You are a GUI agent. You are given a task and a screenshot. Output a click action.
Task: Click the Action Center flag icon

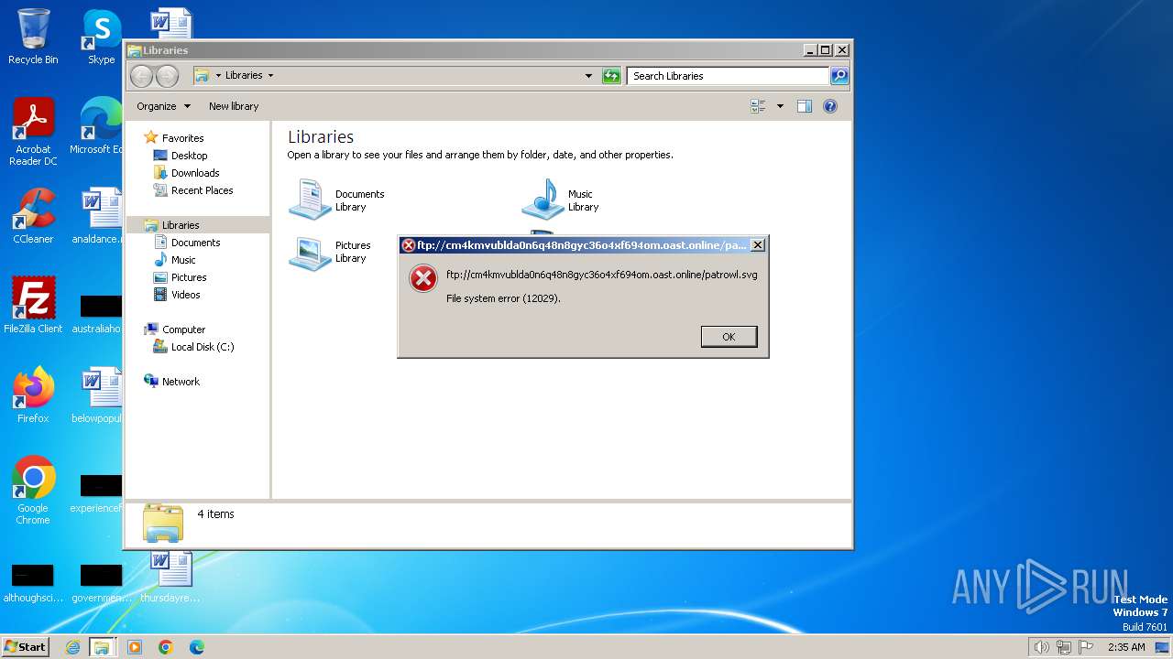coord(1086,647)
